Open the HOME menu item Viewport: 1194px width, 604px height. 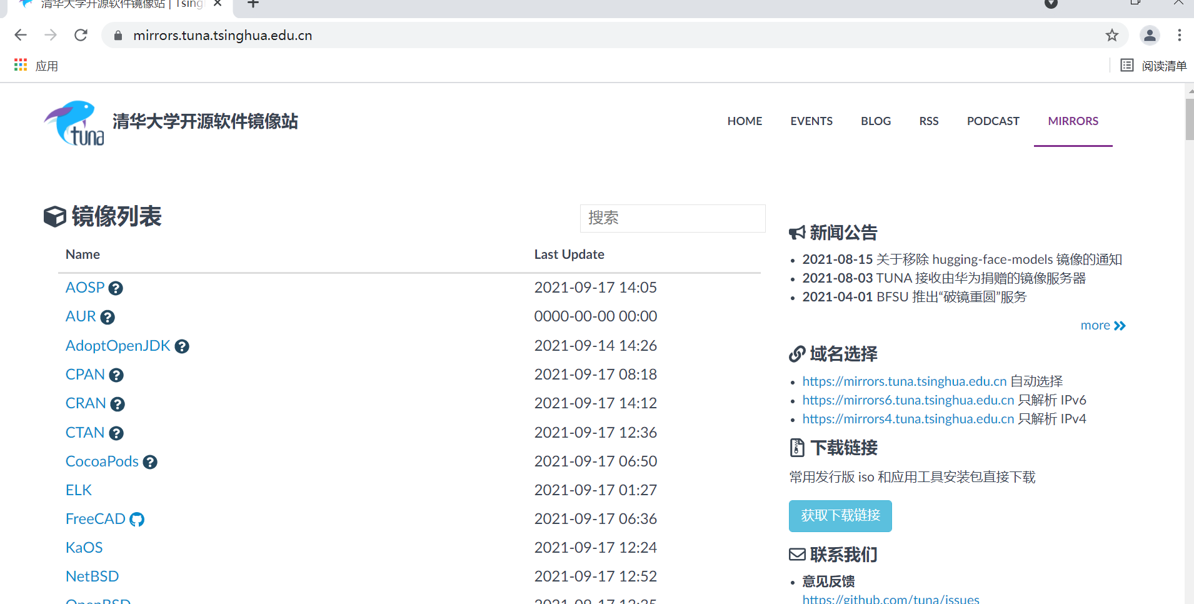coord(745,121)
